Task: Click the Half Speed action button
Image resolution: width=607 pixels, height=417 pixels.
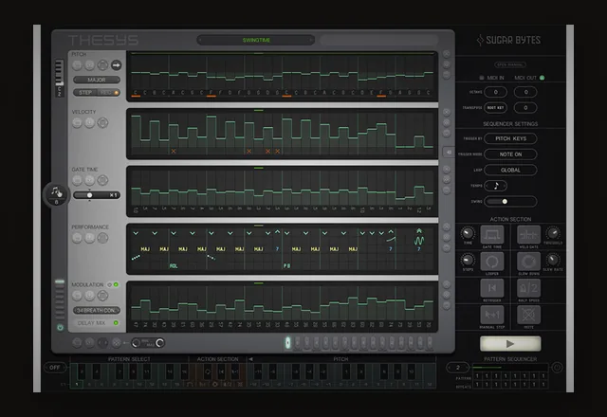Action: click(x=528, y=288)
